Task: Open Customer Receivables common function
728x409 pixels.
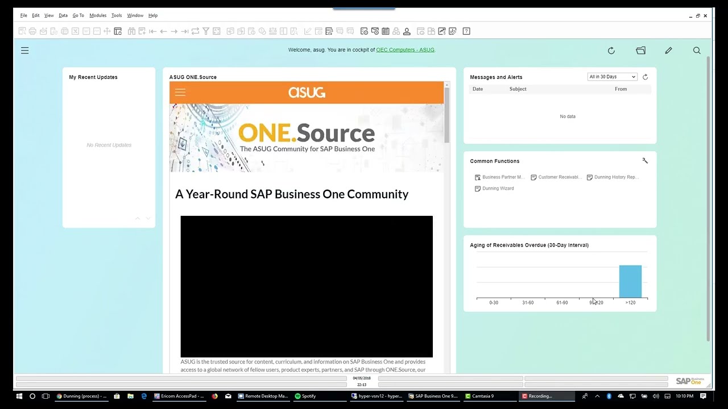Action: [x=556, y=177]
